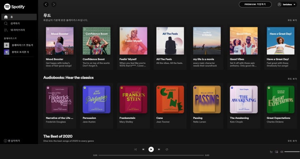Open the Feelin' Myself playlist cover
The height and width of the screenshot is (159, 300).
click(133, 41)
